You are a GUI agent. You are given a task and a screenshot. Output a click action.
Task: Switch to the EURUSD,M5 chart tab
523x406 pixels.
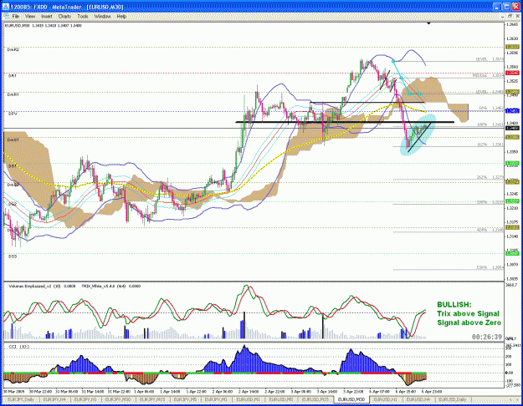tap(281, 399)
